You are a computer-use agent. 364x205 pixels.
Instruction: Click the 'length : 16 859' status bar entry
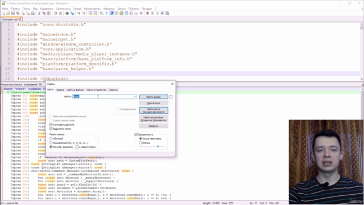tap(211, 203)
